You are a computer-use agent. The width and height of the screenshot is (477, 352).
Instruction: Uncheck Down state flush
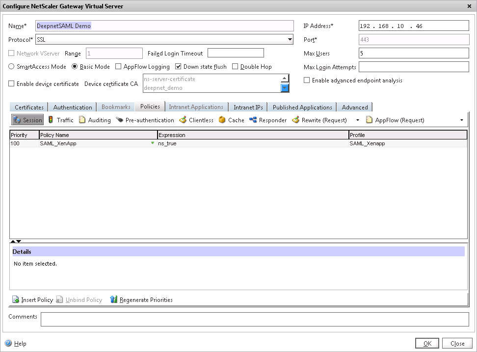[178, 67]
